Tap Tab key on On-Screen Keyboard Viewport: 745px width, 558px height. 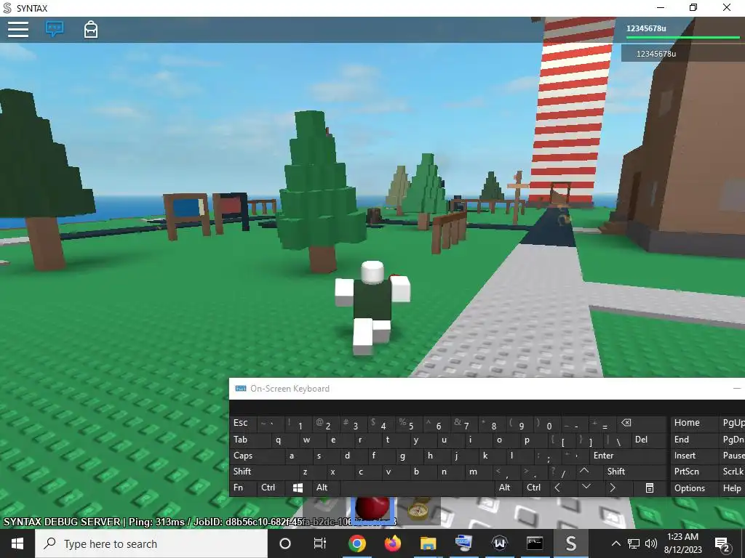click(x=250, y=440)
